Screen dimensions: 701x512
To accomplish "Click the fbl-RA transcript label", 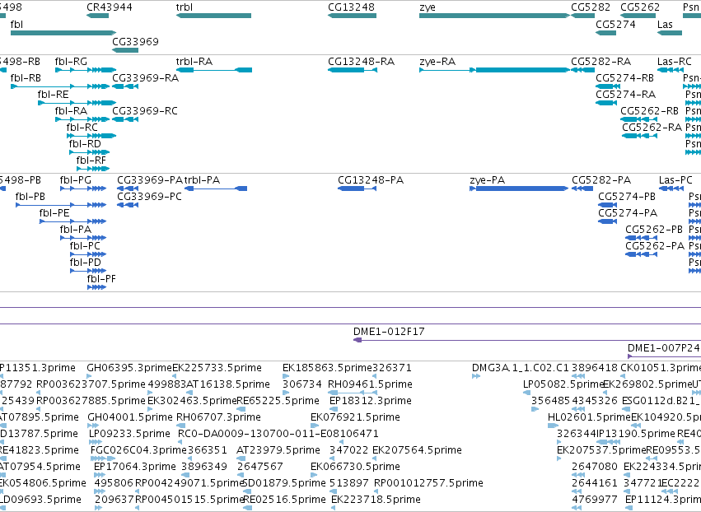I will (71, 111).
